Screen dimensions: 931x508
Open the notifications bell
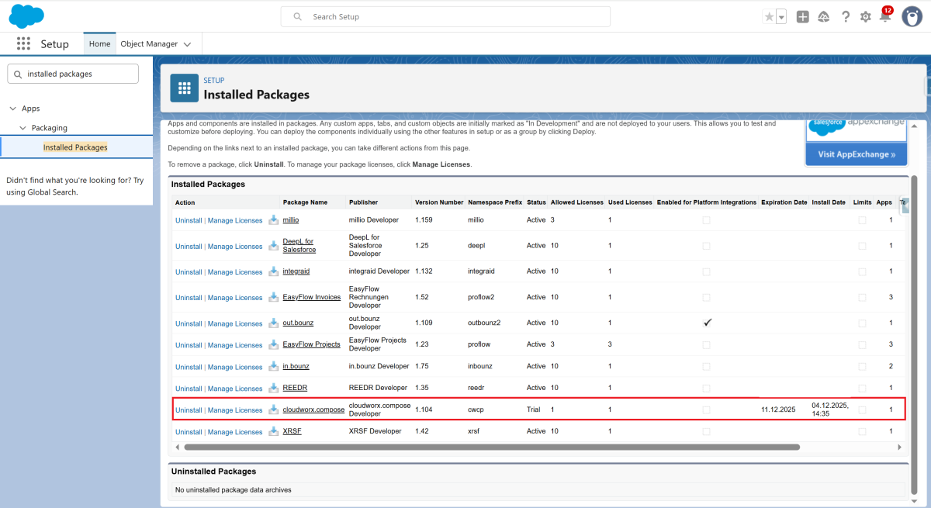(884, 16)
